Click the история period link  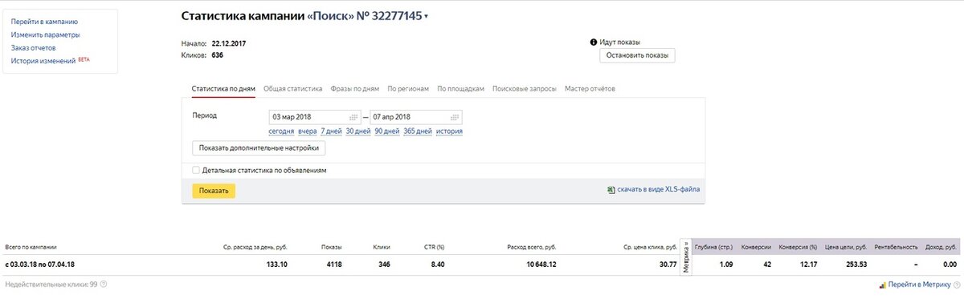pyautogui.click(x=449, y=131)
